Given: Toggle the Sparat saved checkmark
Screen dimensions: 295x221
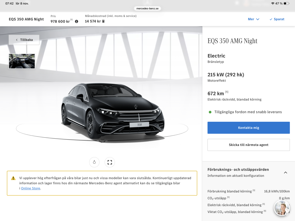Looking at the screenshot, I should [x=277, y=19].
